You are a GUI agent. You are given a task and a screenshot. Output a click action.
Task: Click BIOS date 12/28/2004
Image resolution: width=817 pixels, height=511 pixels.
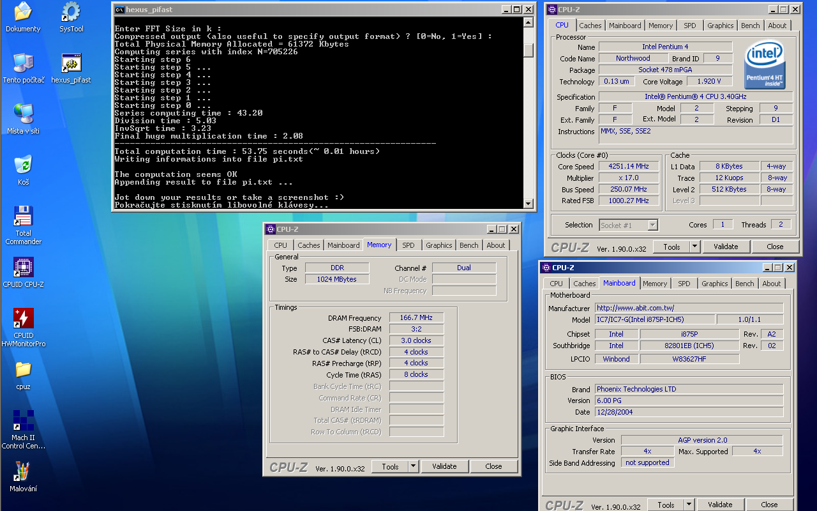click(689, 412)
